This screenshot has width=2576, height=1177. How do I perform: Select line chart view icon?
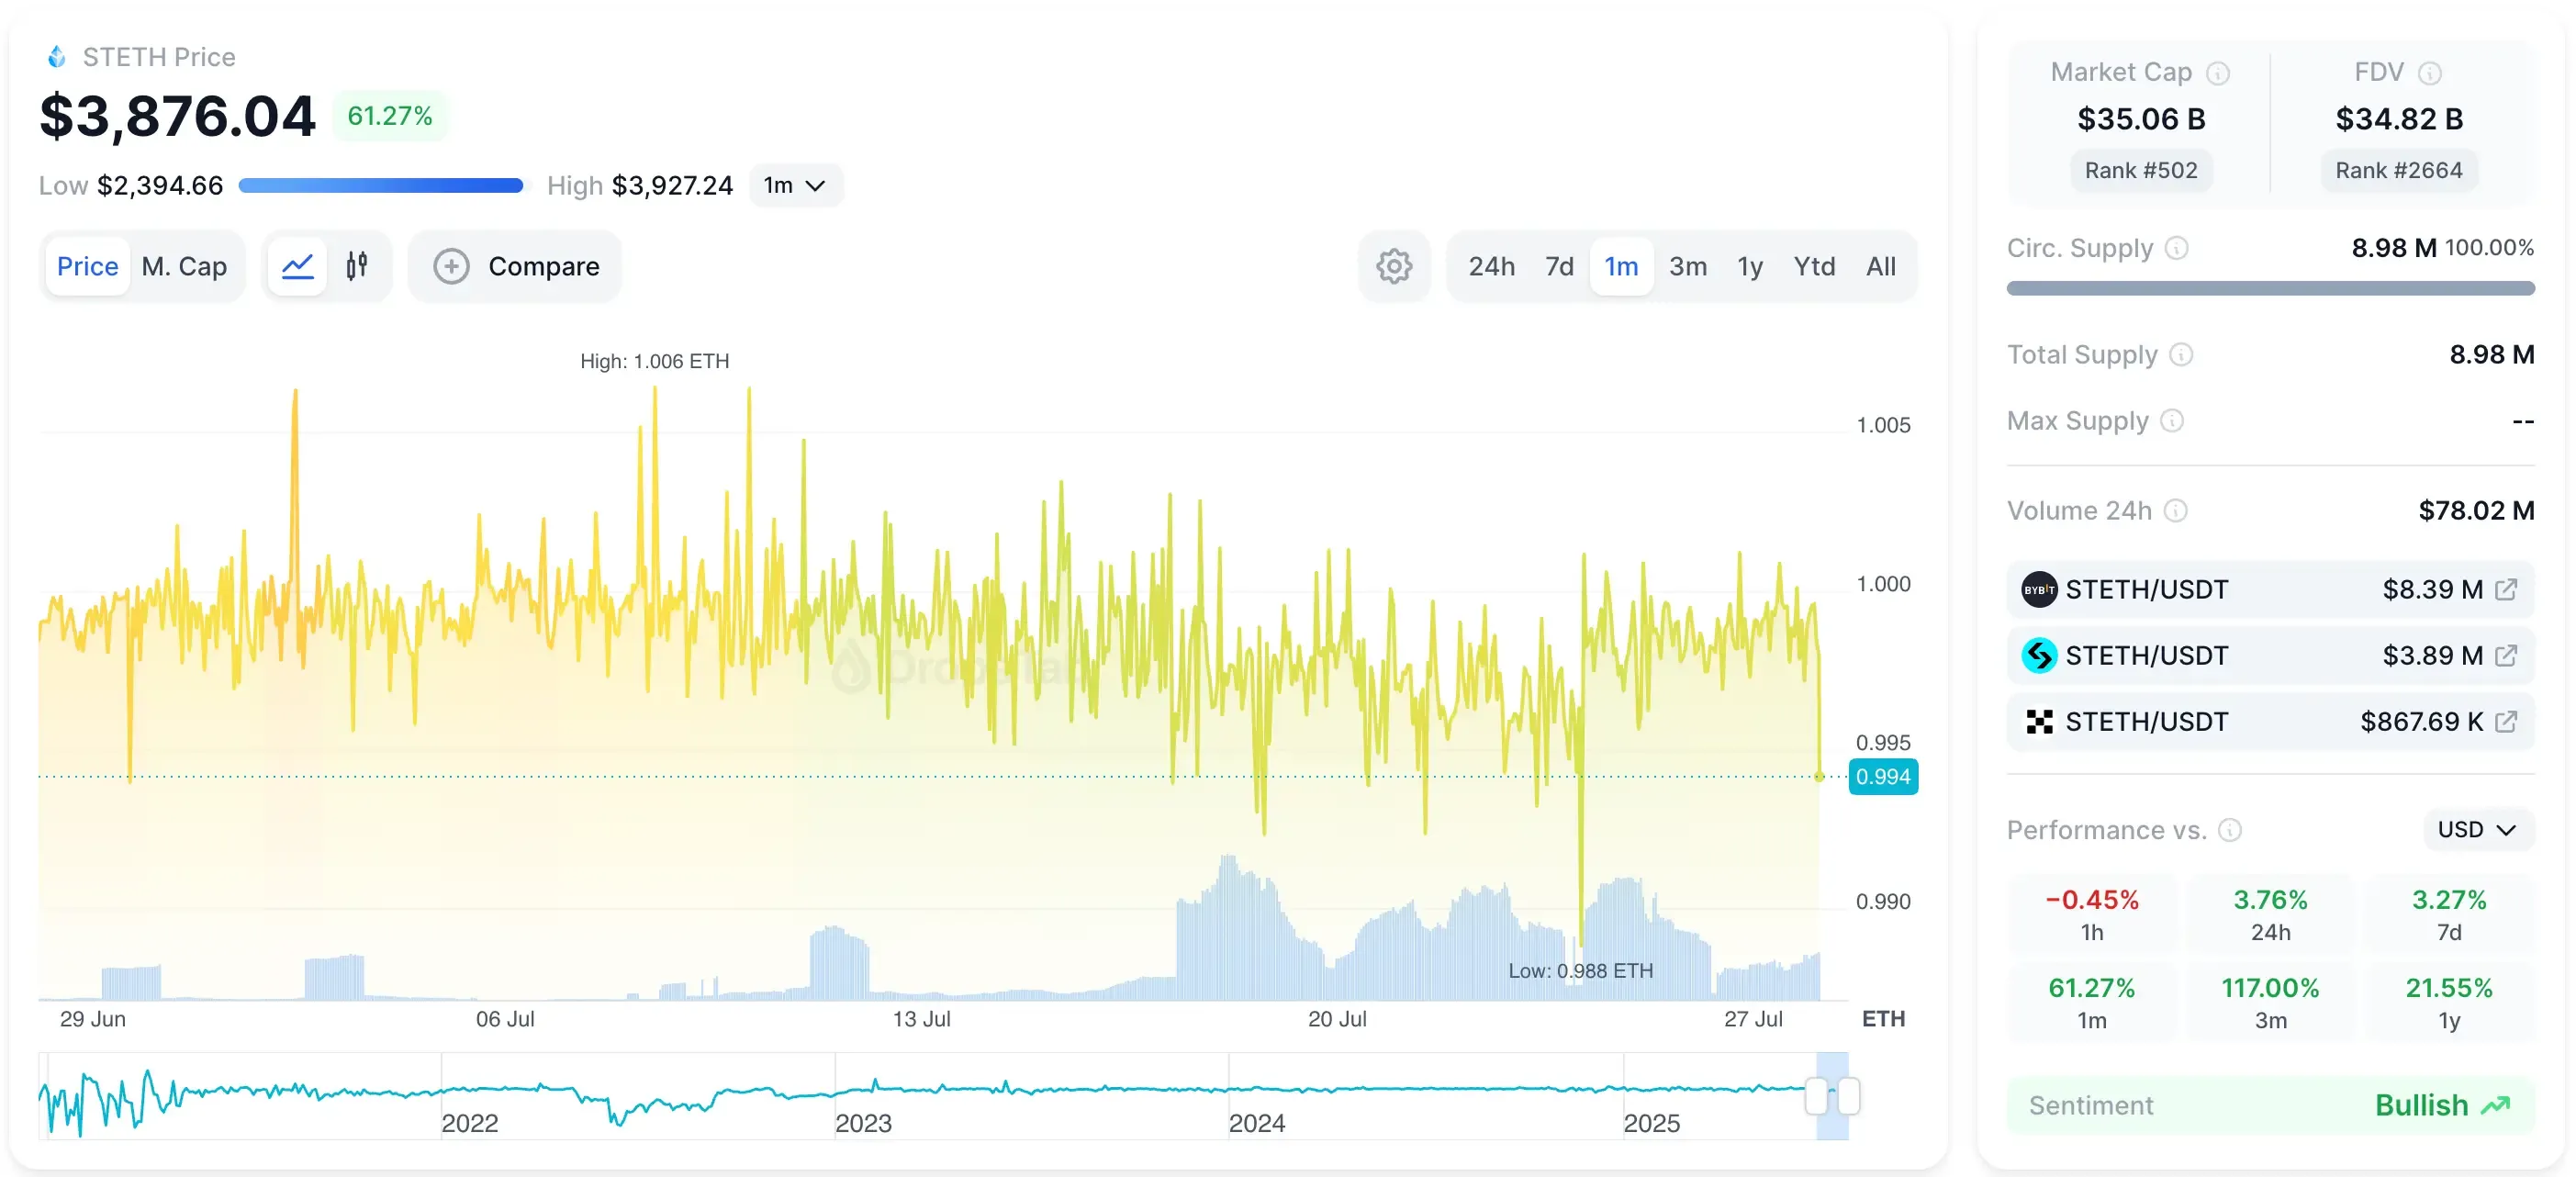pyautogui.click(x=298, y=266)
